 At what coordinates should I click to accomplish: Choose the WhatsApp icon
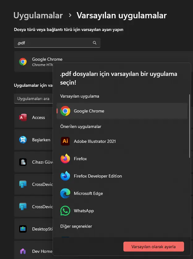pyautogui.click(x=65, y=211)
